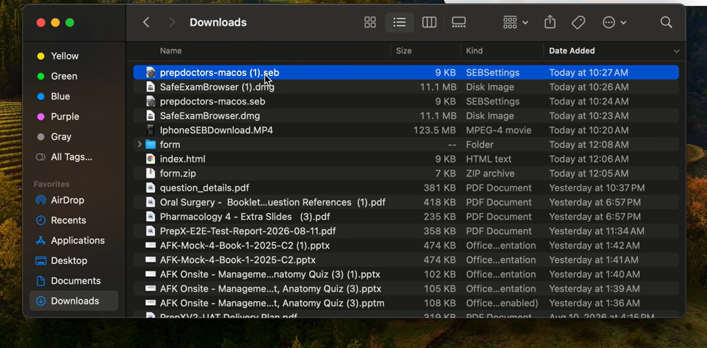
Task: Open All Tags in sidebar
Action: pos(71,157)
